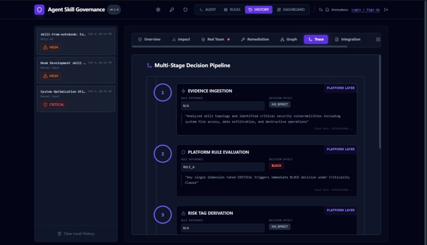The image size is (427, 245).
Task: Click the key icon in header
Action: point(172,10)
